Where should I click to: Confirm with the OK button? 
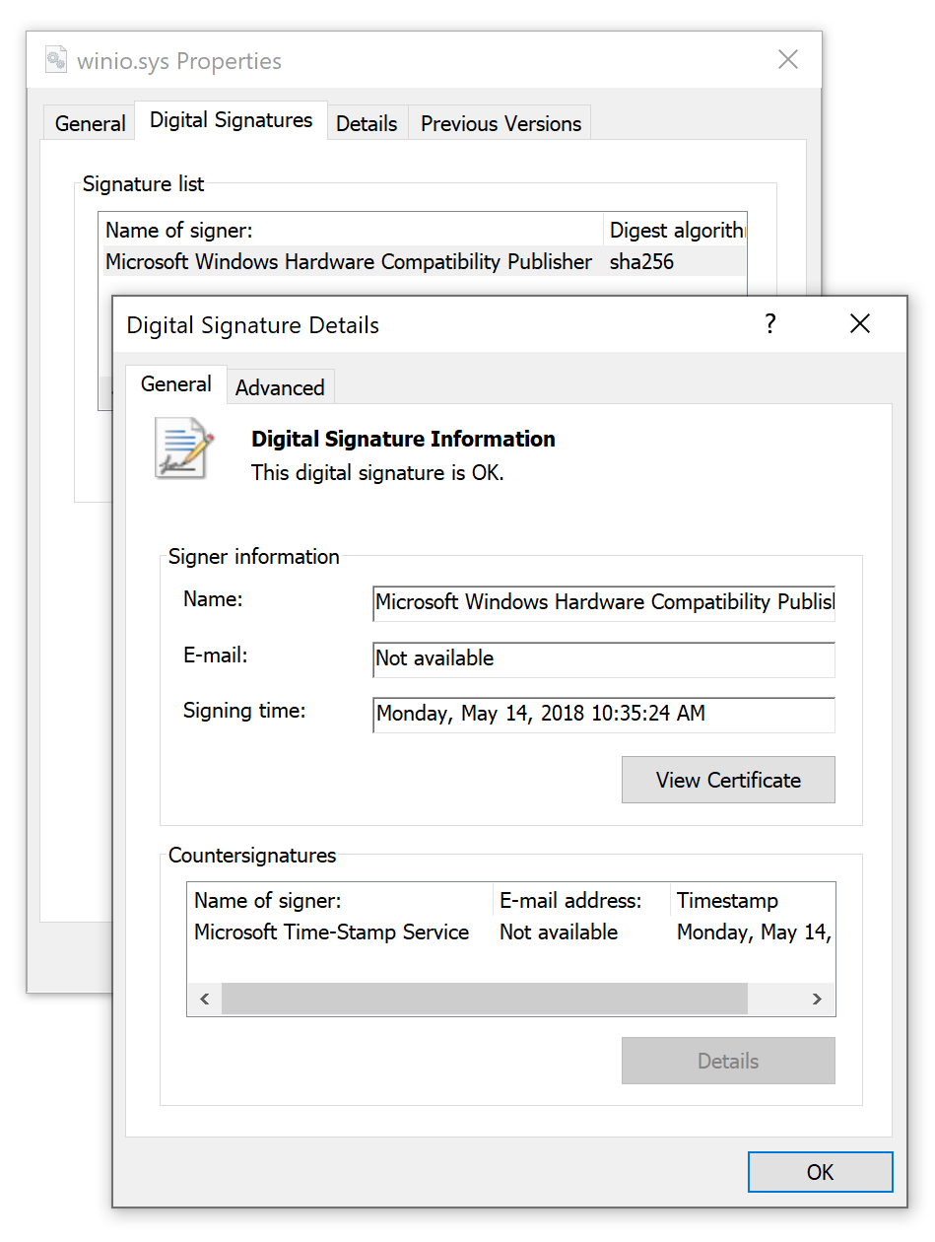tap(820, 1172)
